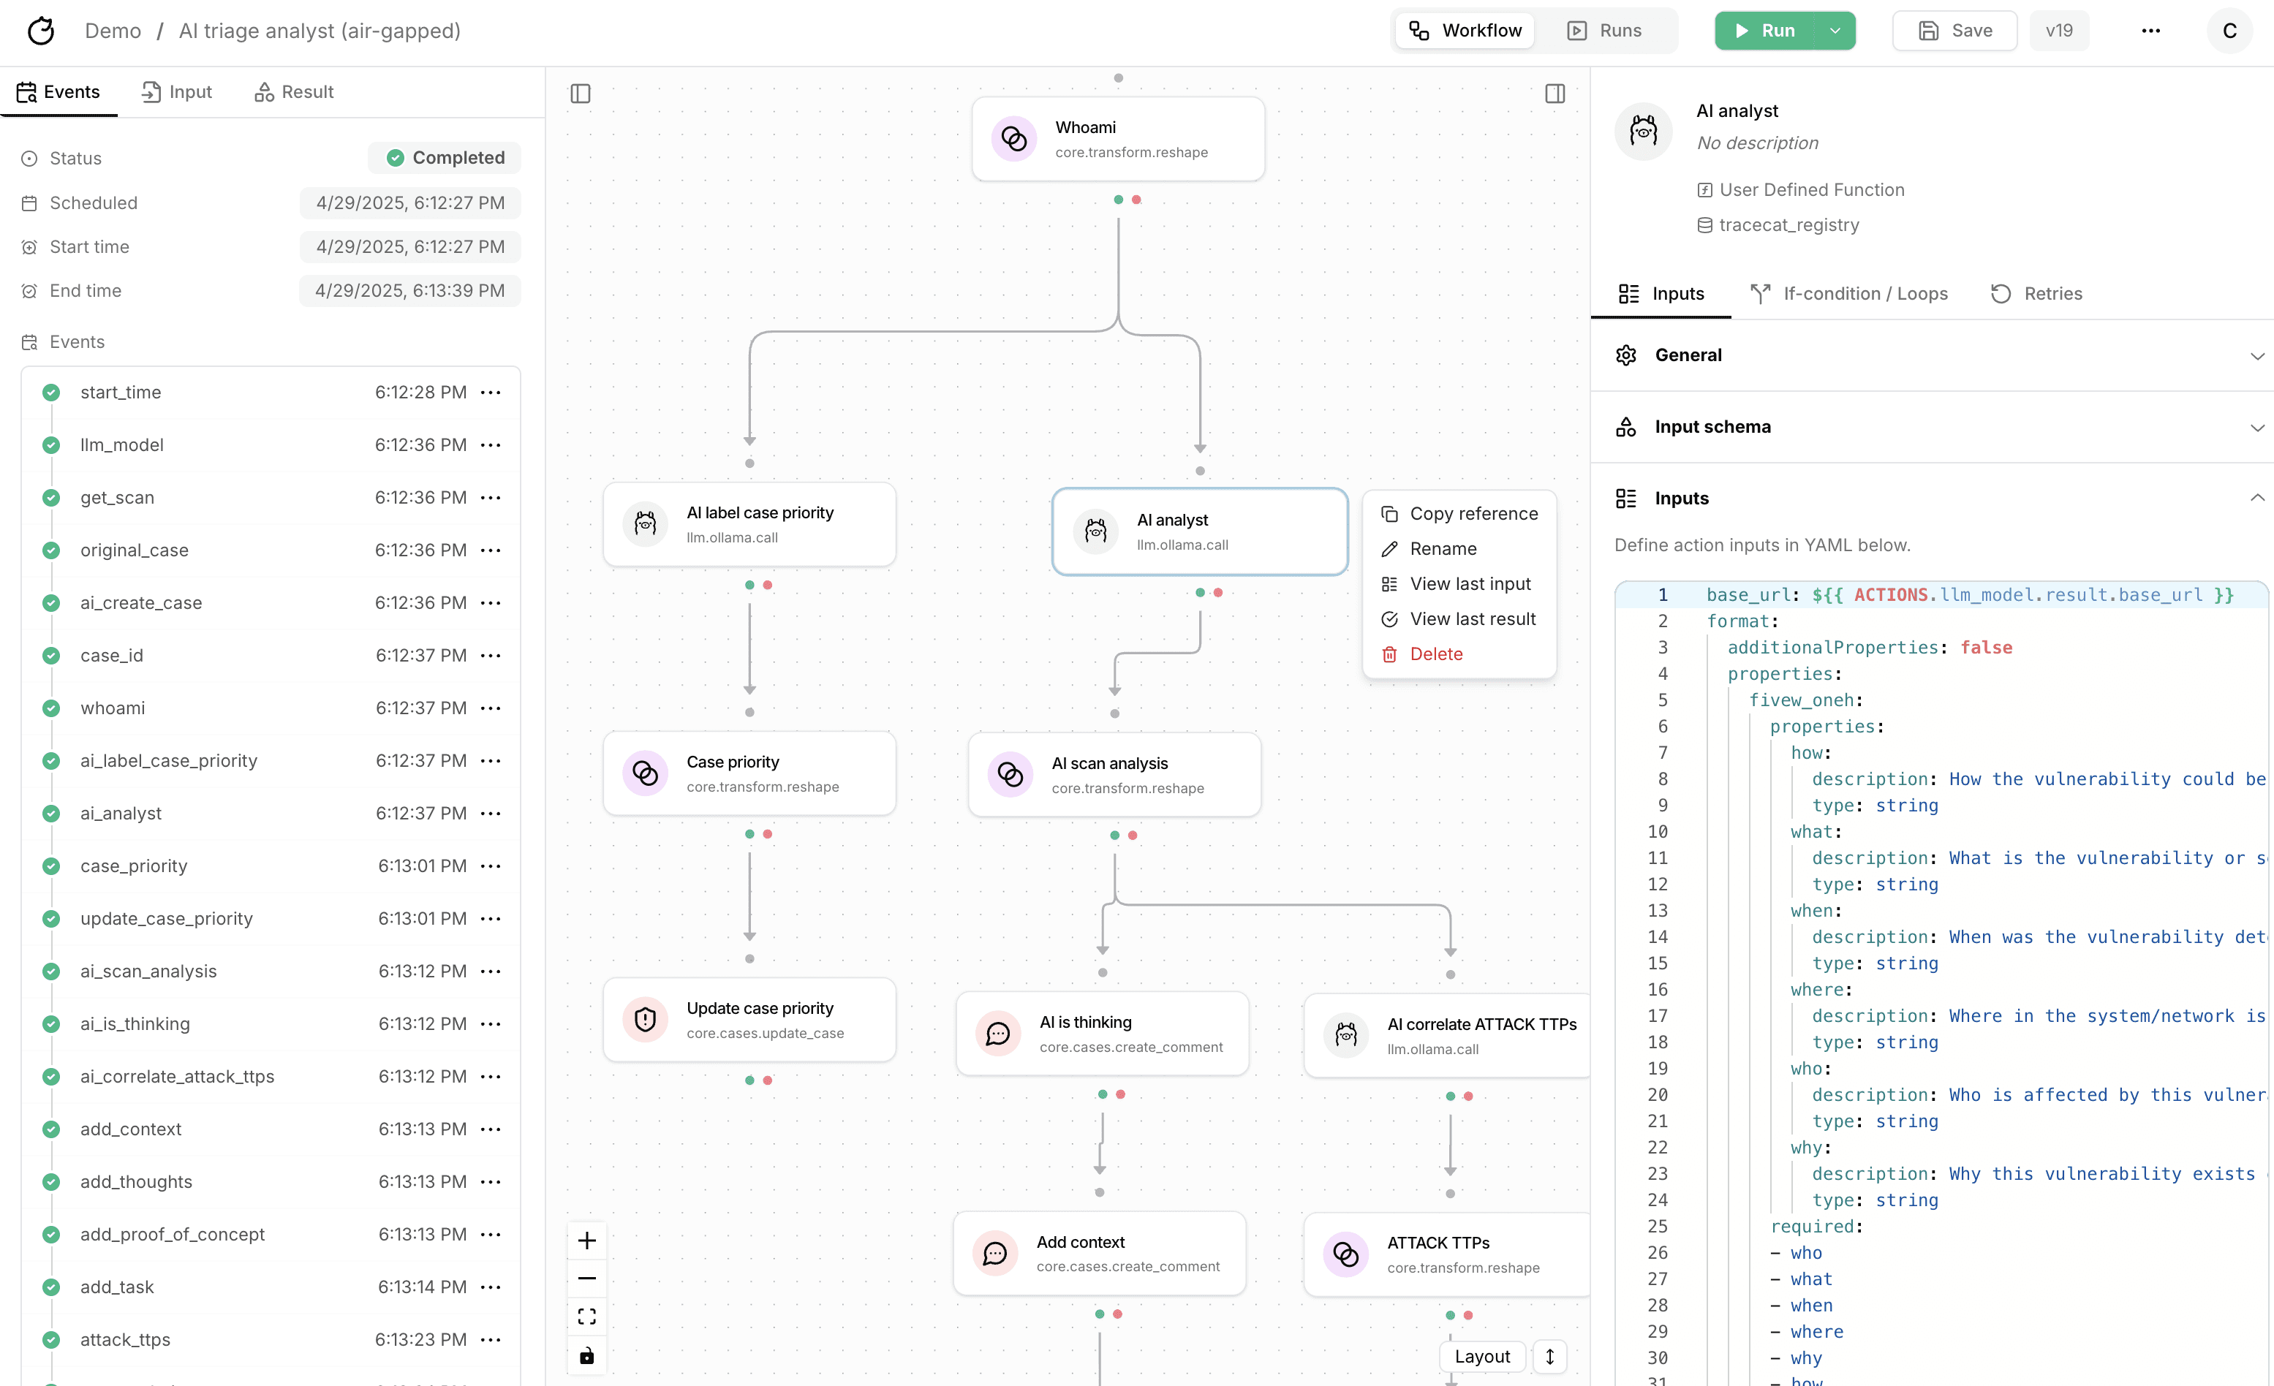This screenshot has width=2274, height=1386.
Task: Toggle the canvas lock icon
Action: pyautogui.click(x=587, y=1355)
